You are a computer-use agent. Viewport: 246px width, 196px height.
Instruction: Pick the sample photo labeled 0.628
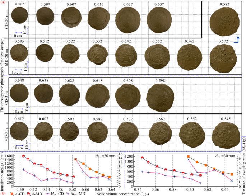click(x=69, y=94)
